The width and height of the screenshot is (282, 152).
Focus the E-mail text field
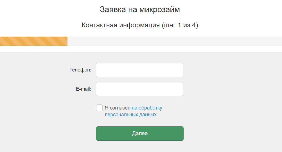coord(139,89)
